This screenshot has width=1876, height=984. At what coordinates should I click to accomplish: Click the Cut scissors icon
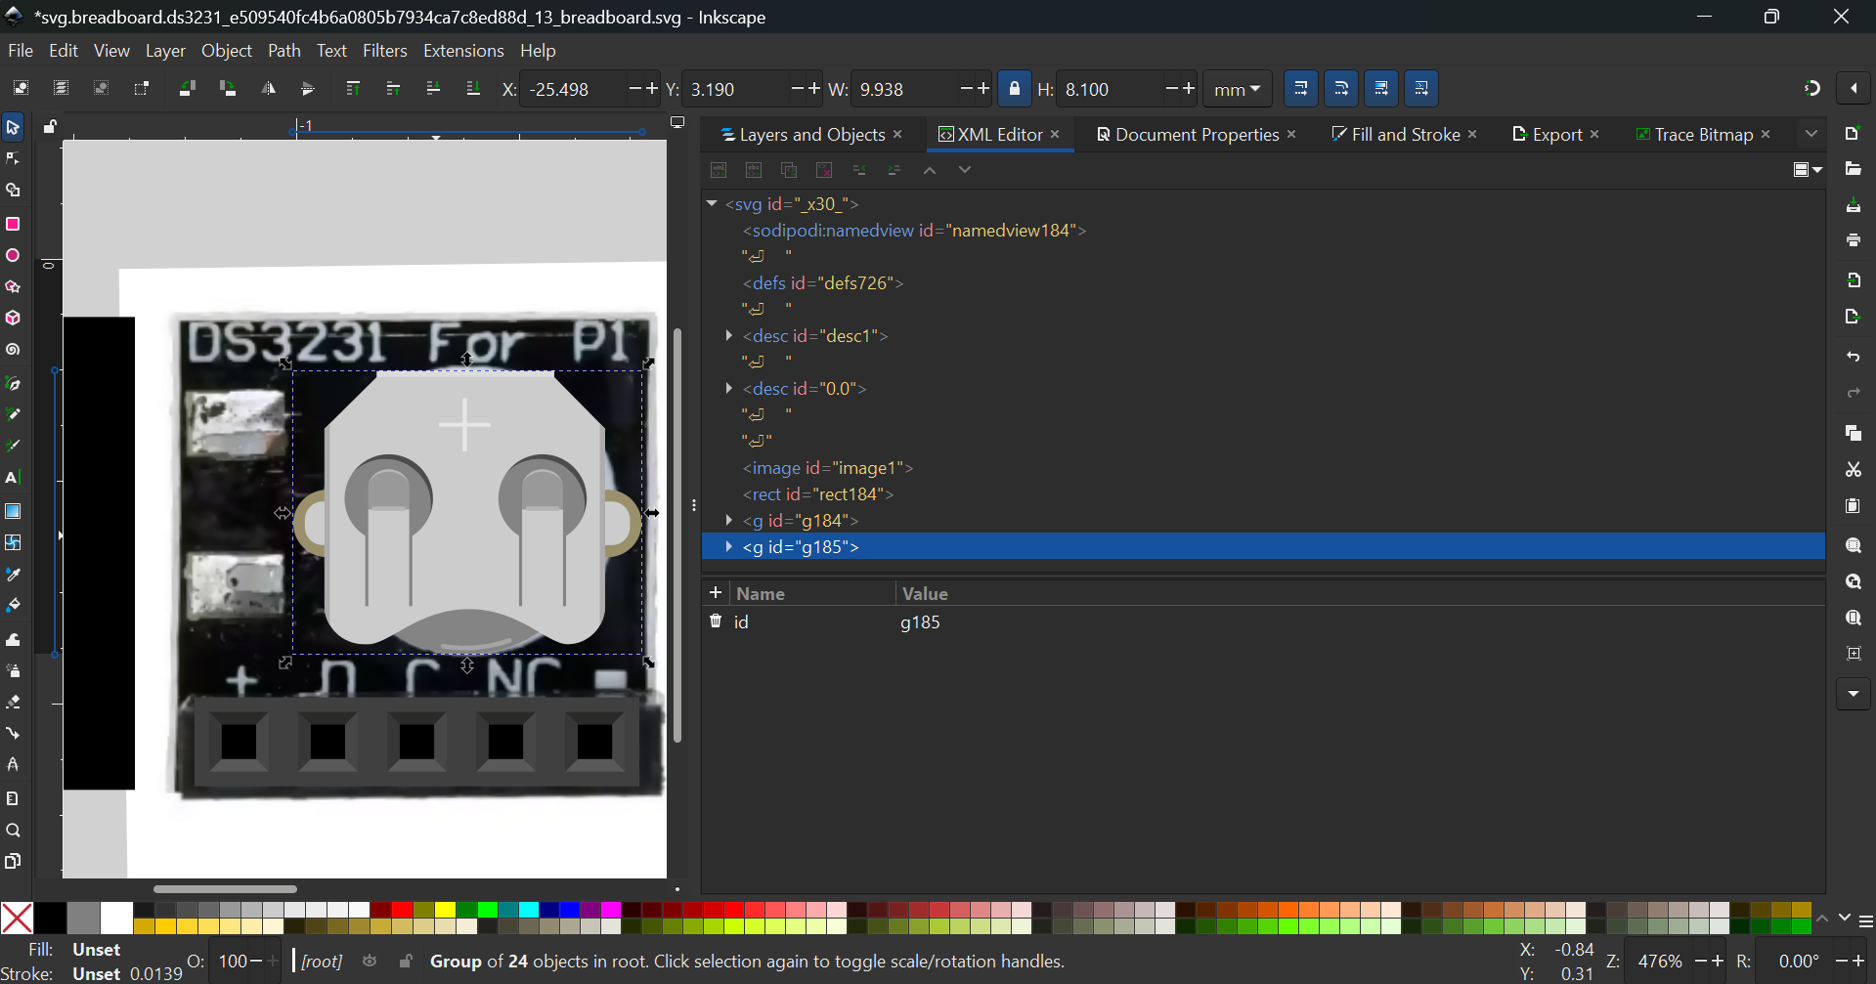[1854, 470]
